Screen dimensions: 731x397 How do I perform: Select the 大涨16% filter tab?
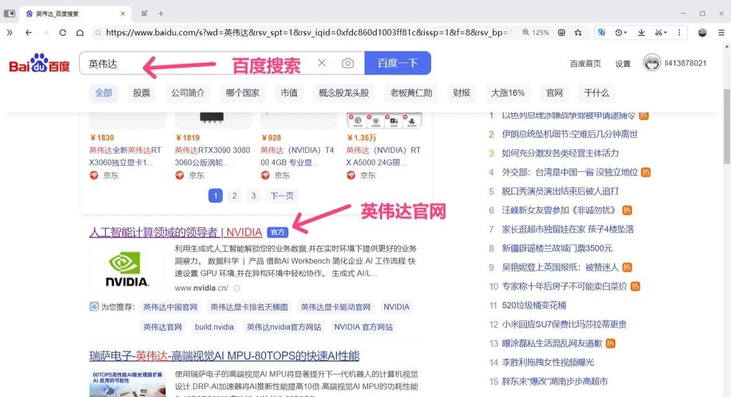[x=507, y=92]
